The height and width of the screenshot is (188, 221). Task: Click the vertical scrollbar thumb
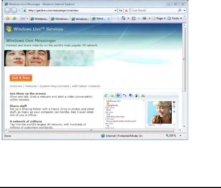point(184,59)
